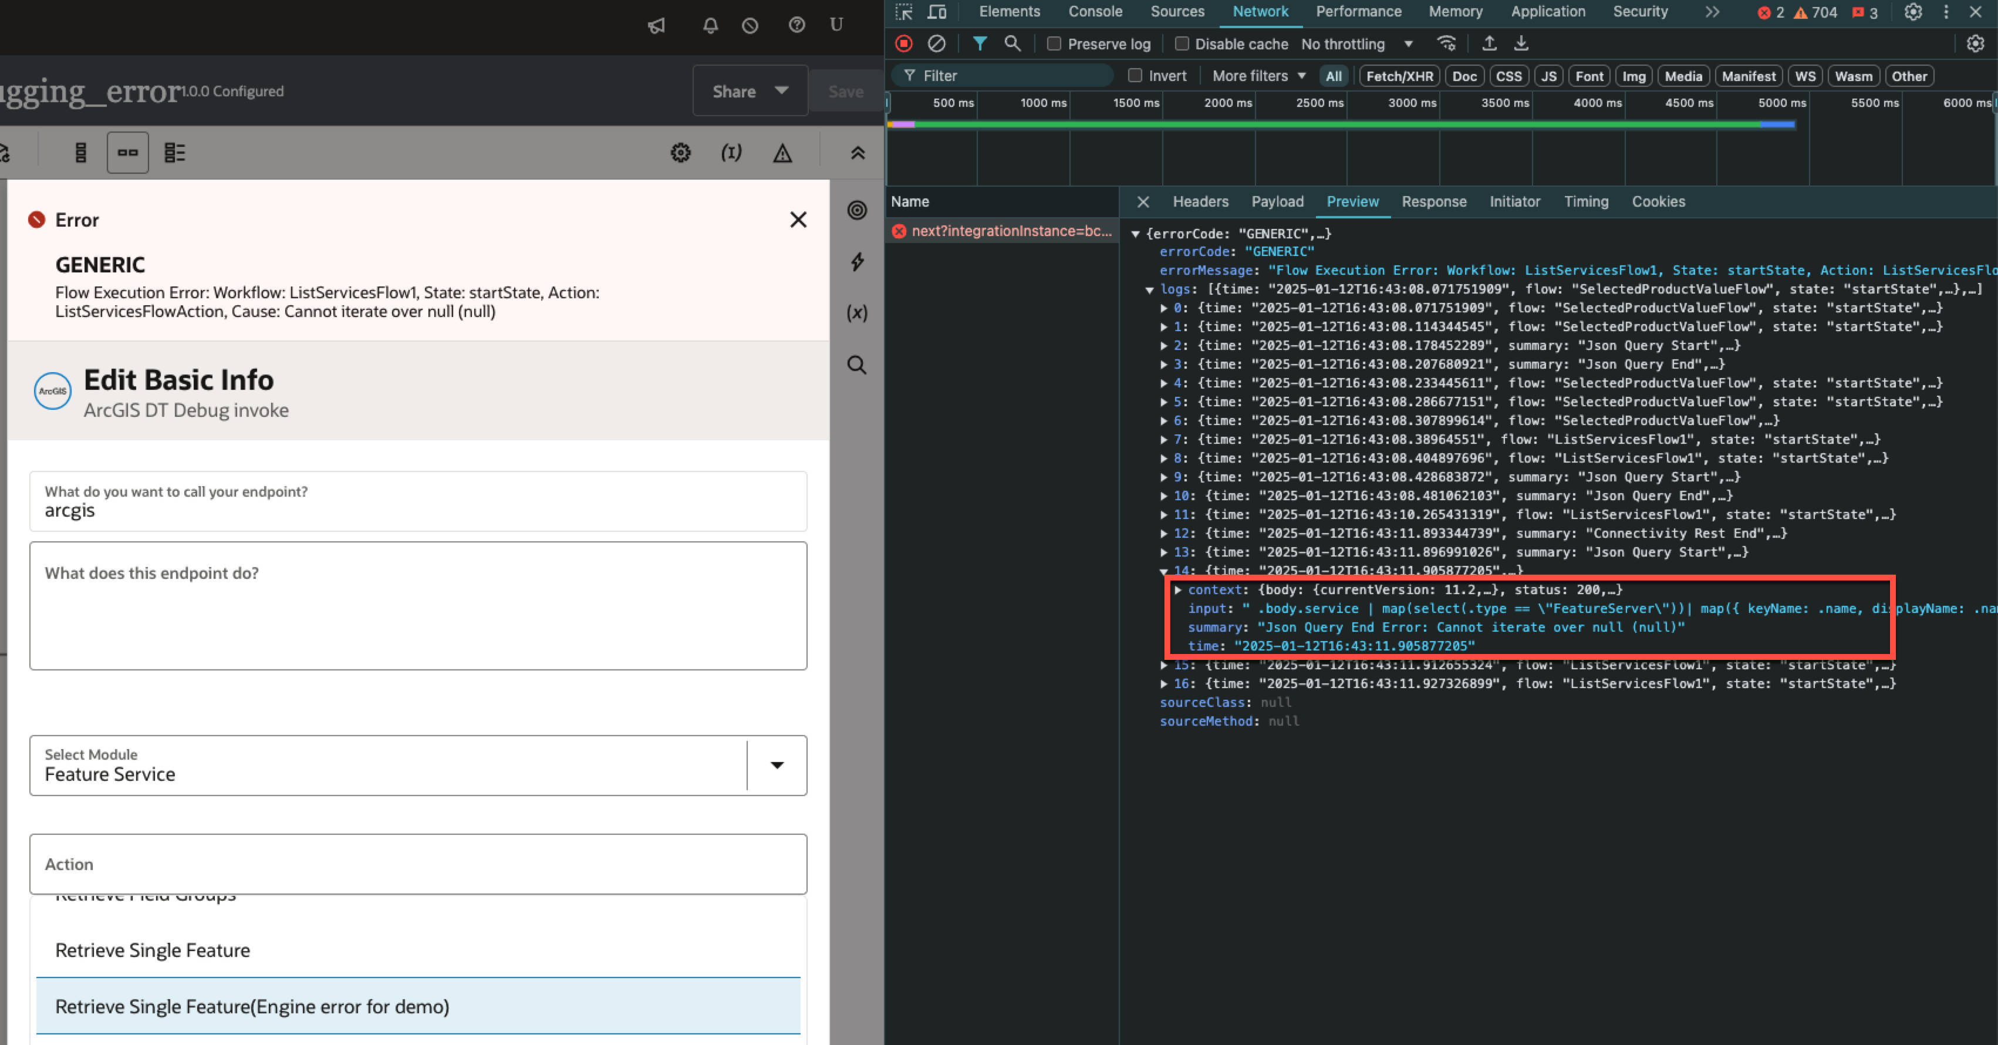The height and width of the screenshot is (1045, 1998).
Task: Open the integration settings gear icon
Action: 680,153
